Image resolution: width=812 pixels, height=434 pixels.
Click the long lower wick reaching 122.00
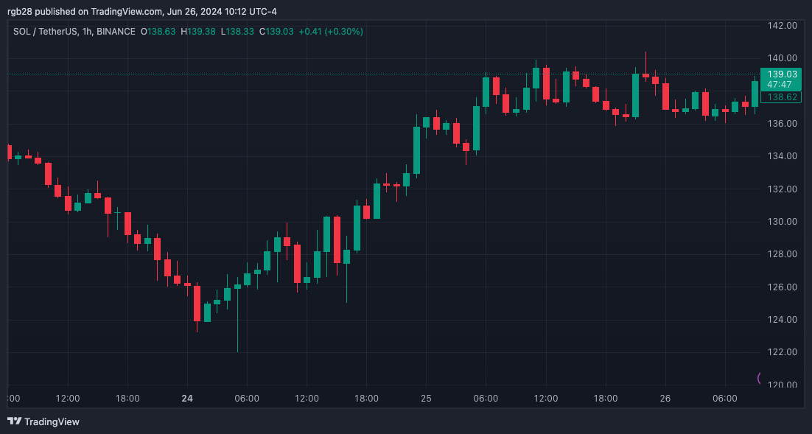[237, 321]
